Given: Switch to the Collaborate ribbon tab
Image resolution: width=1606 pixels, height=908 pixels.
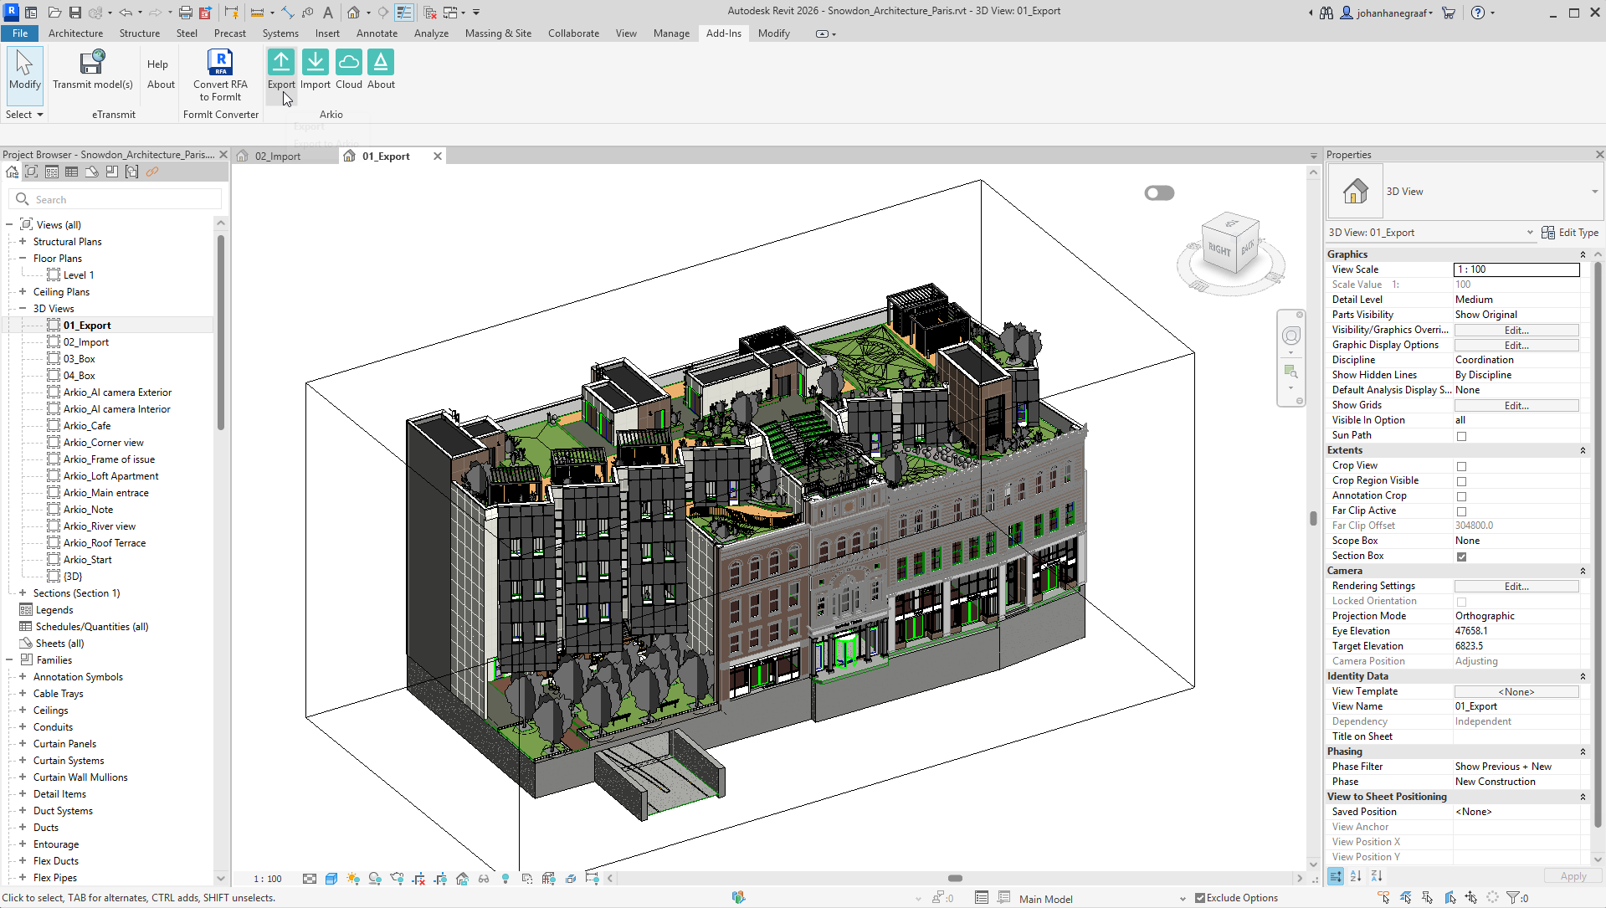Looking at the screenshot, I should coord(573,33).
